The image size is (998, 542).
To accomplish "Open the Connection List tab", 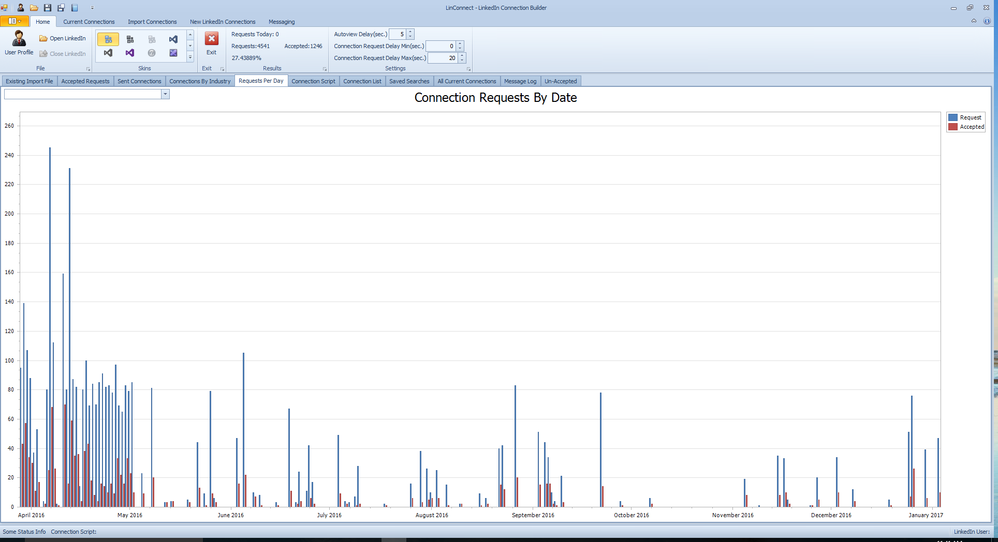I will (x=362, y=81).
